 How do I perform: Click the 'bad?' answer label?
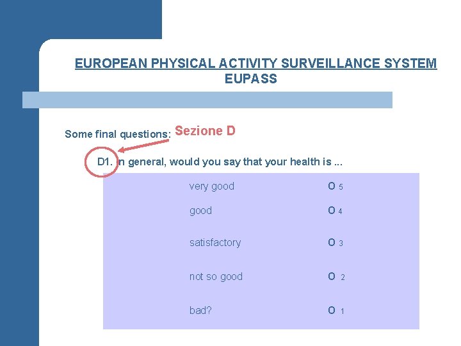click(200, 310)
